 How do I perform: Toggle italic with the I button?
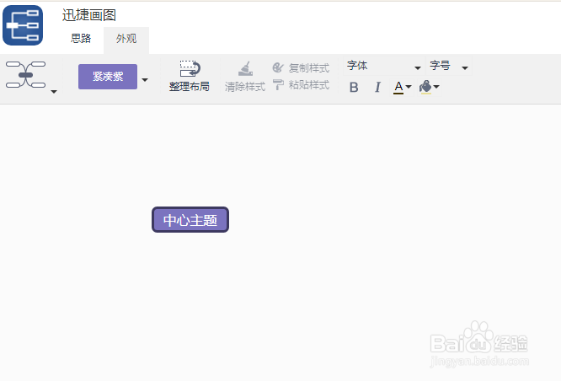point(377,88)
